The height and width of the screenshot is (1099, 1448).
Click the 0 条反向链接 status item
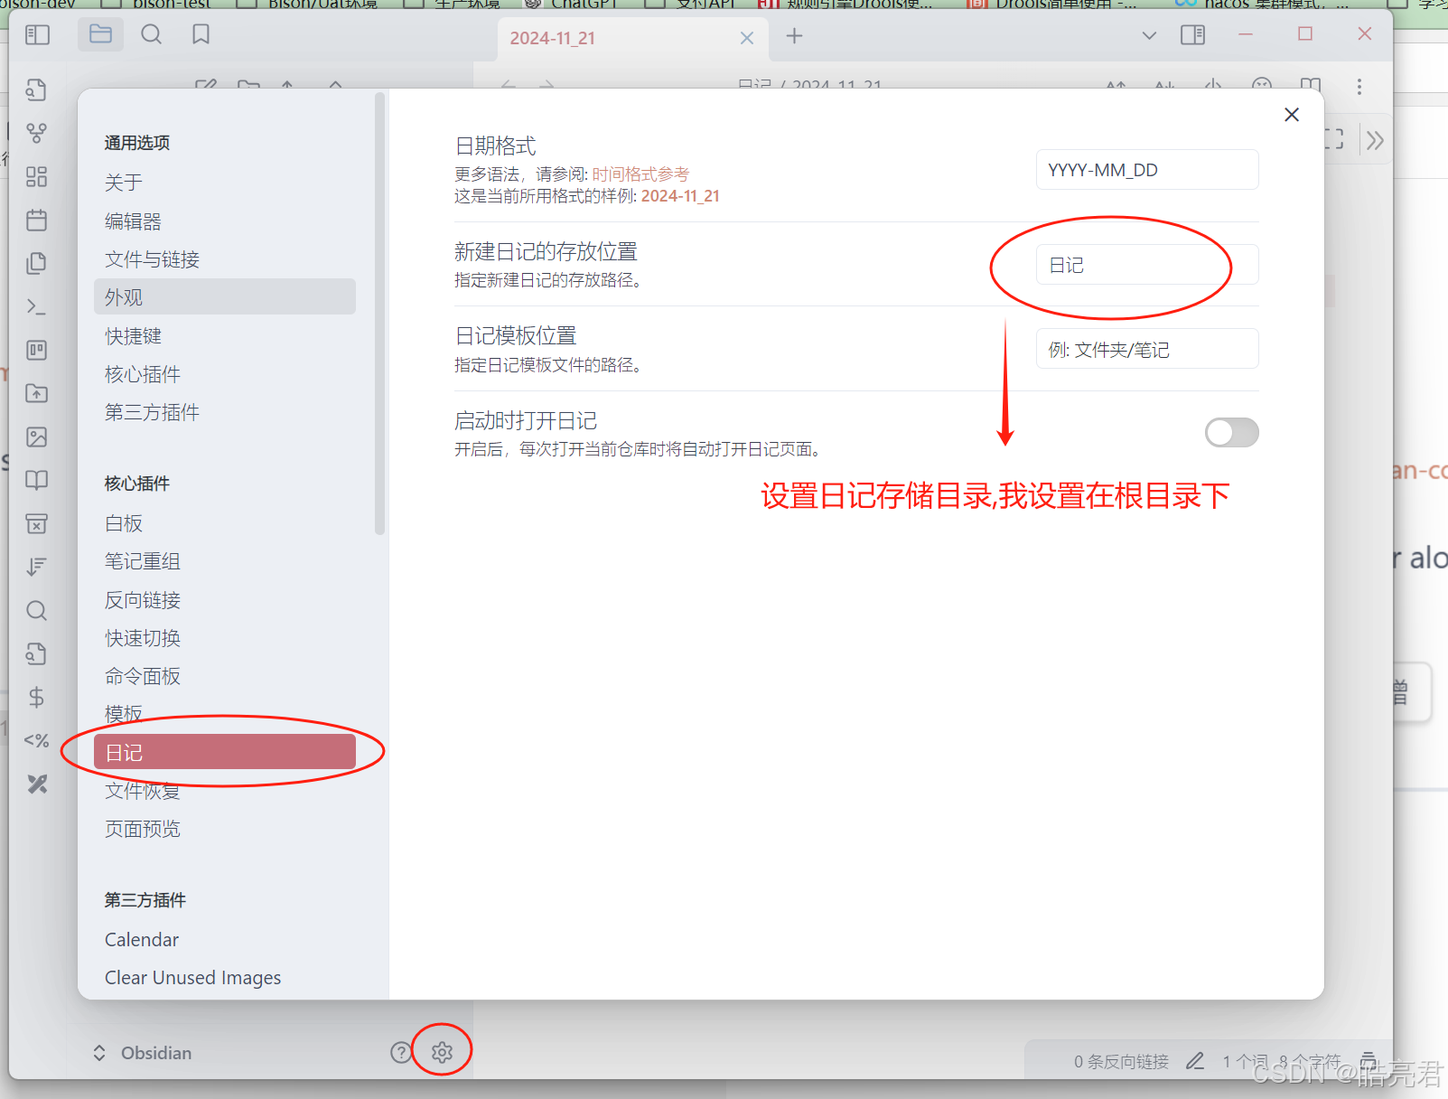pyautogui.click(x=1121, y=1061)
